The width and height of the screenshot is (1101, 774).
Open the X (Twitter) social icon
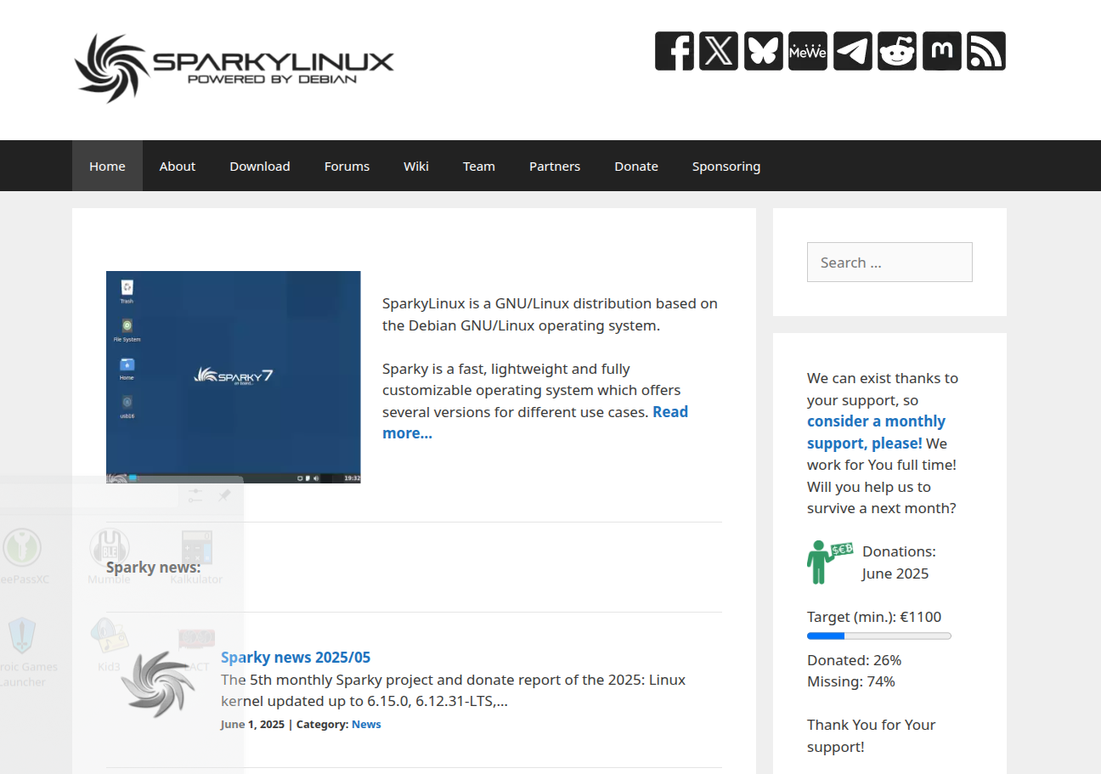719,51
